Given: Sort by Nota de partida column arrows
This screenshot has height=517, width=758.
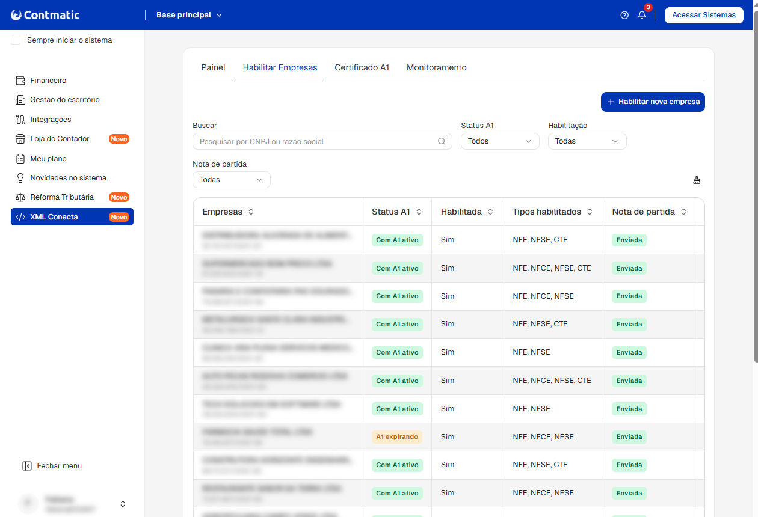Looking at the screenshot, I should pos(683,212).
